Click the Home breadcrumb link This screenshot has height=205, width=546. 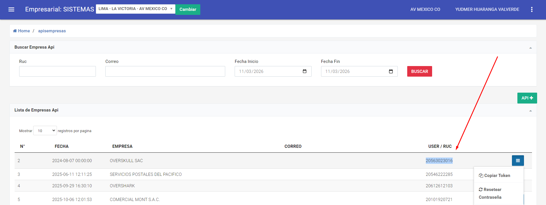[22, 31]
